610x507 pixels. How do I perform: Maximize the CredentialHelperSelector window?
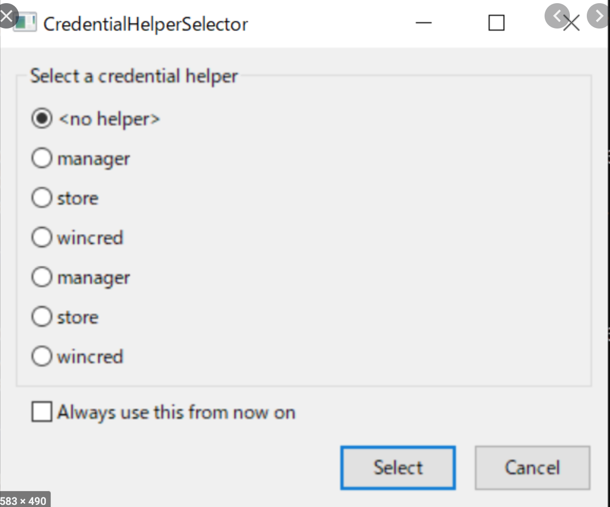497,23
